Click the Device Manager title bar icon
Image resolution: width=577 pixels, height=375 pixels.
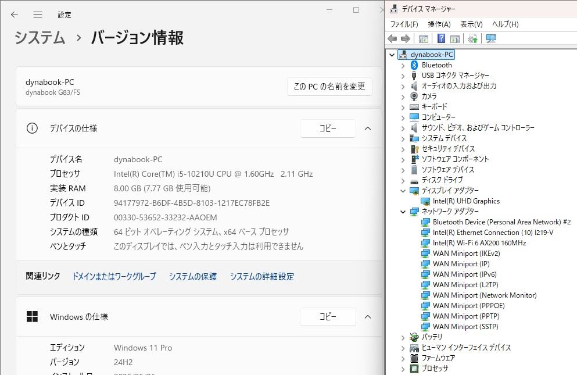click(394, 9)
